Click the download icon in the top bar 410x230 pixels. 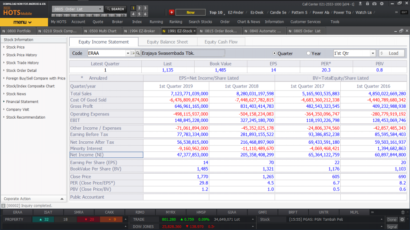pos(360,4)
